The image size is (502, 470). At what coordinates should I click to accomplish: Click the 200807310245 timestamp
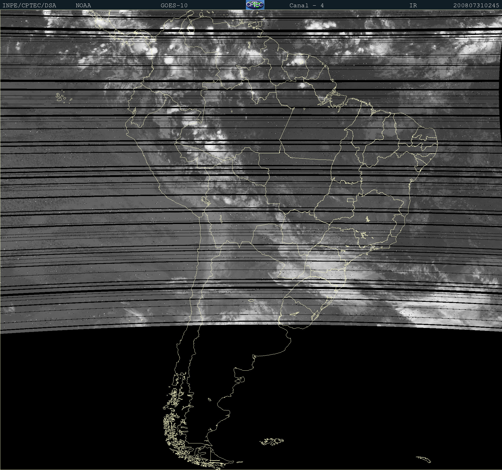click(476, 5)
